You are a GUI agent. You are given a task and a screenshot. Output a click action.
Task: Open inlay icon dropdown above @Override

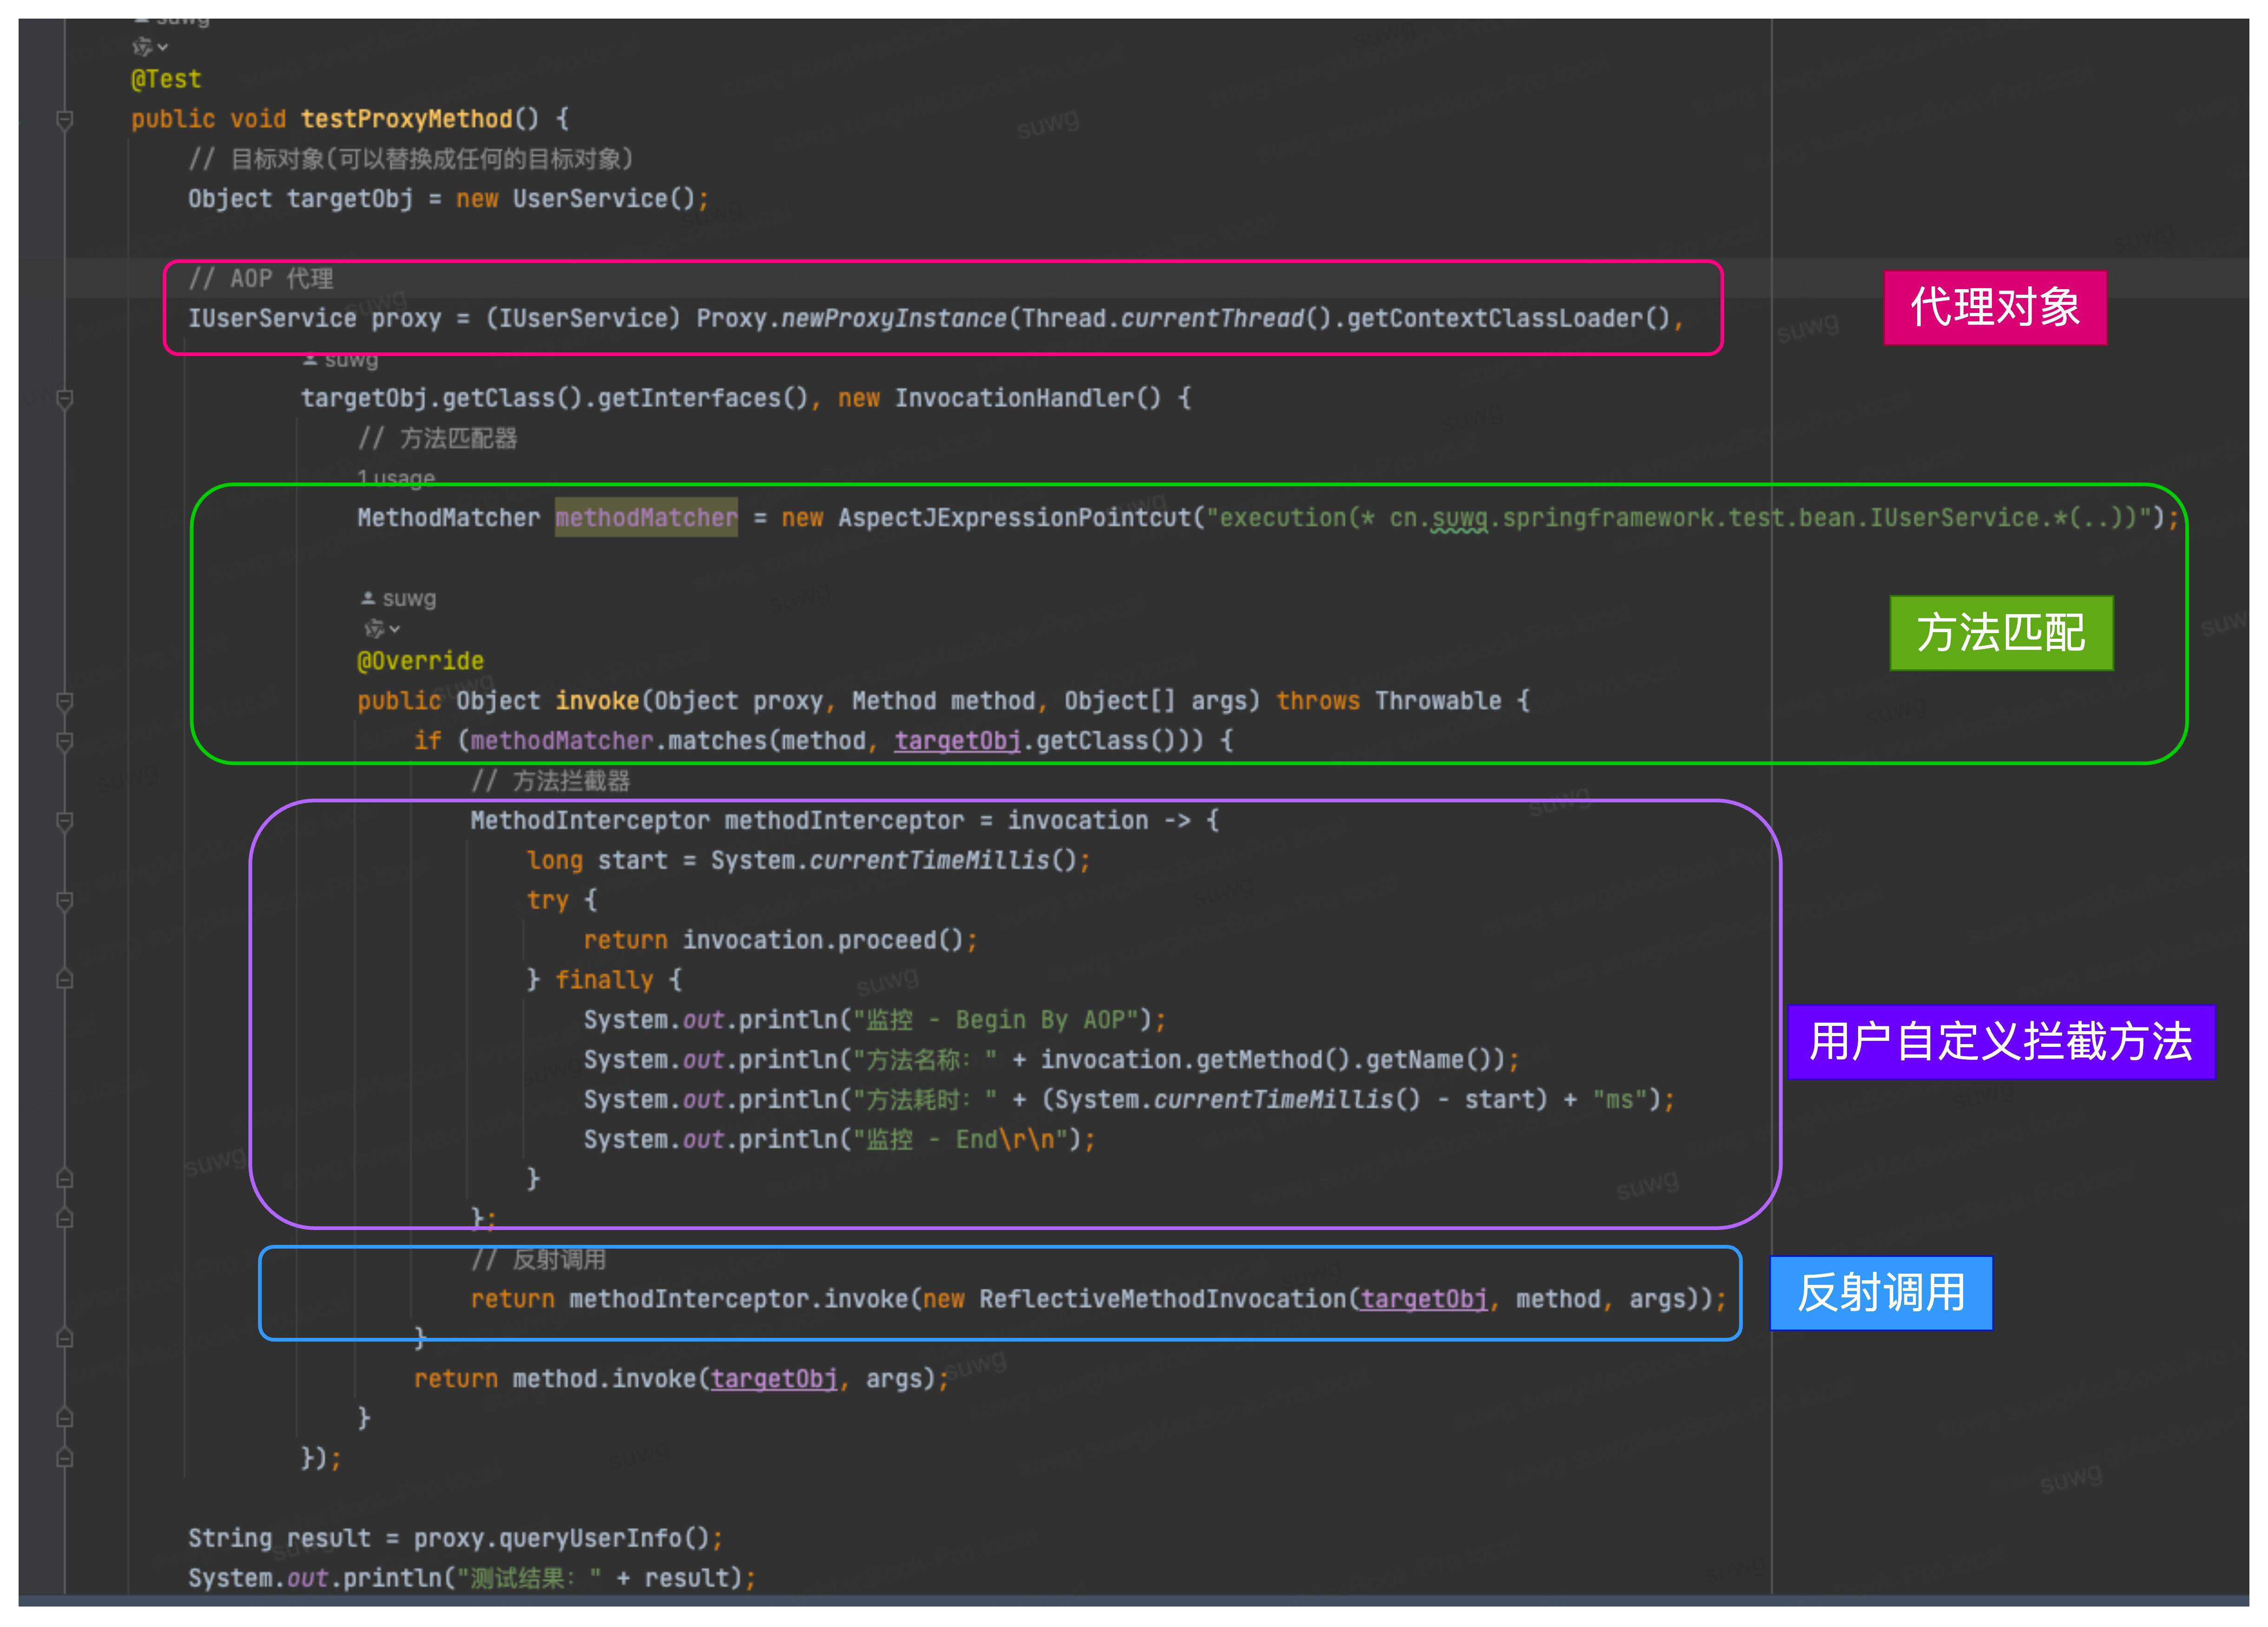[381, 629]
